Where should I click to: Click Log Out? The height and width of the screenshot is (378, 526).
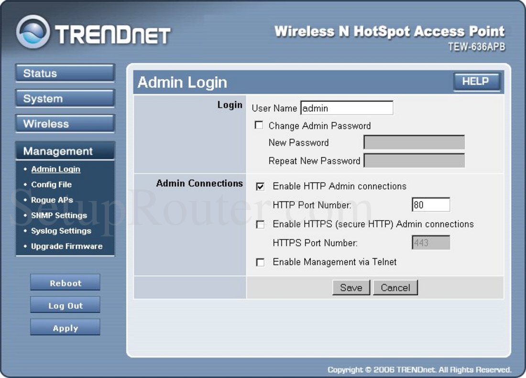pos(65,305)
